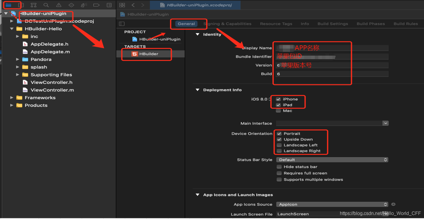The image size is (424, 219).
Task: Go back with the left chevron
Action: coord(133,5)
